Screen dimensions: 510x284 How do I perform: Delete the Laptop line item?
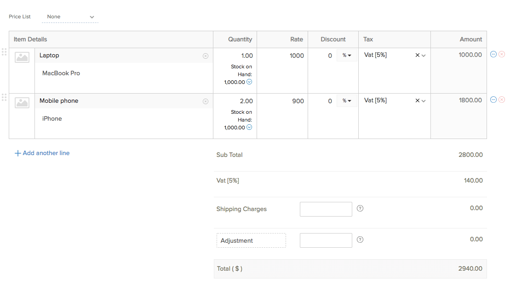point(502,54)
